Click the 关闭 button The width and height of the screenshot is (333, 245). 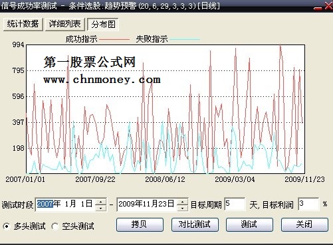(304, 224)
